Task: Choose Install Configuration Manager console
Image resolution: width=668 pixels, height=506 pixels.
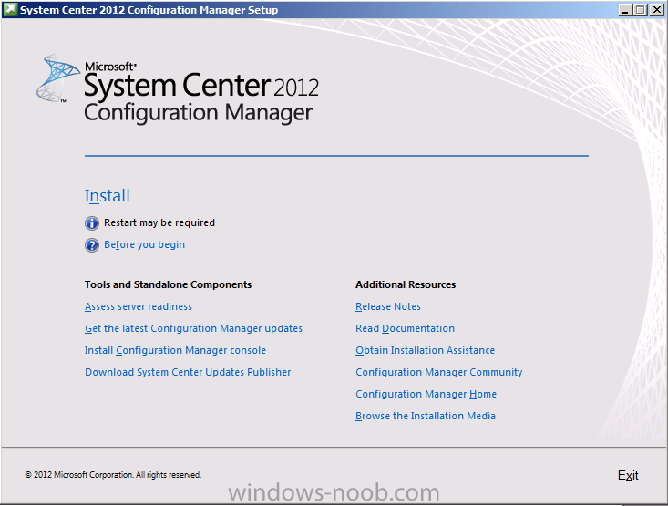Action: (x=175, y=350)
